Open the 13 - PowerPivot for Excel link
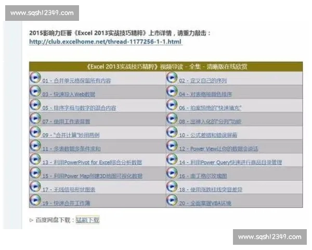 point(92,162)
